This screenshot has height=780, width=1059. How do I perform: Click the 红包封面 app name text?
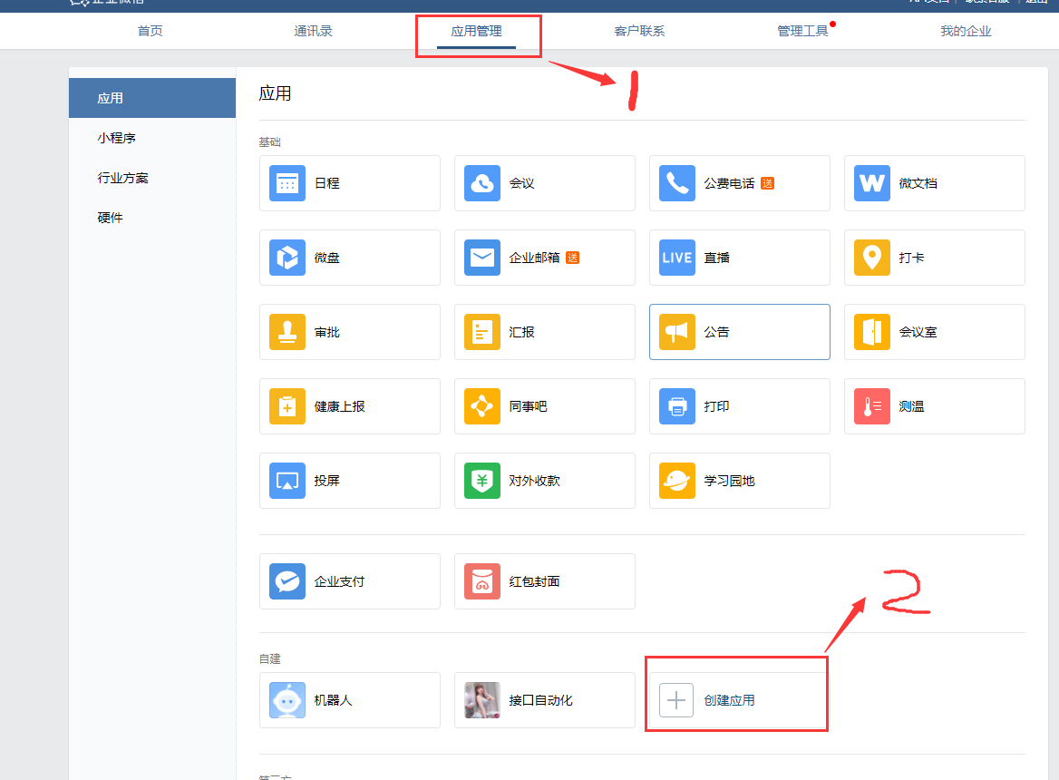(x=534, y=581)
